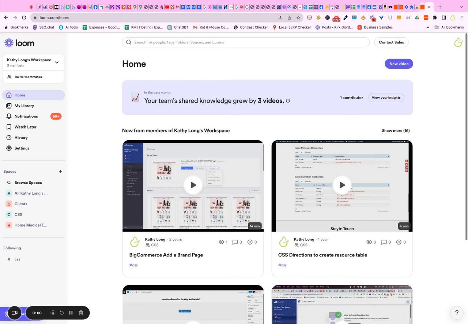The width and height of the screenshot is (468, 324).
Task: Play the BigCommerce Add a Brand Page video
Action: click(193, 185)
